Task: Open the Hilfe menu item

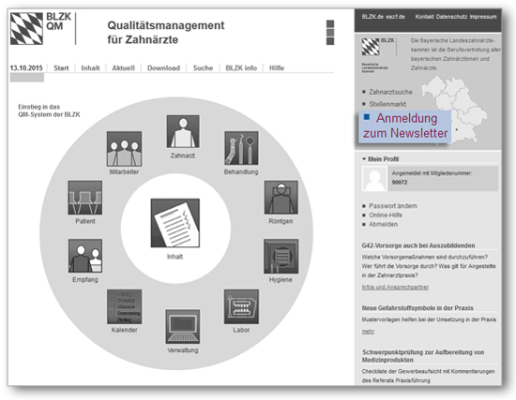Action: point(277,68)
